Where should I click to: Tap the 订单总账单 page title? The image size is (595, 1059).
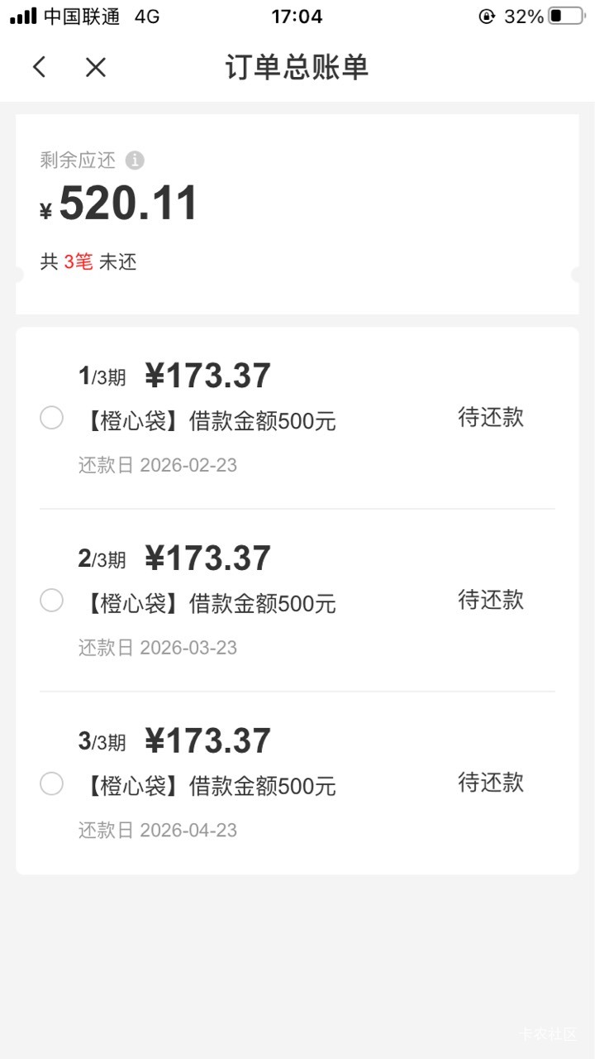297,67
